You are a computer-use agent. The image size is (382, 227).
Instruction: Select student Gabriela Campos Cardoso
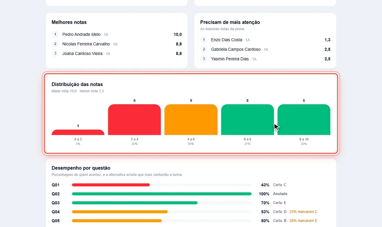point(235,49)
